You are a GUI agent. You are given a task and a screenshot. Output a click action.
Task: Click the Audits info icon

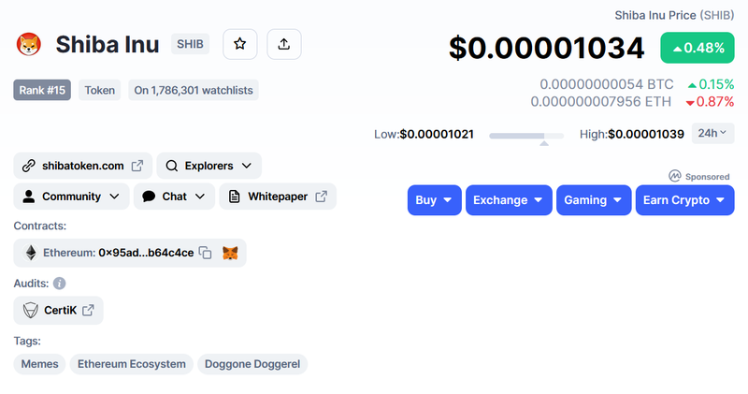pos(59,283)
